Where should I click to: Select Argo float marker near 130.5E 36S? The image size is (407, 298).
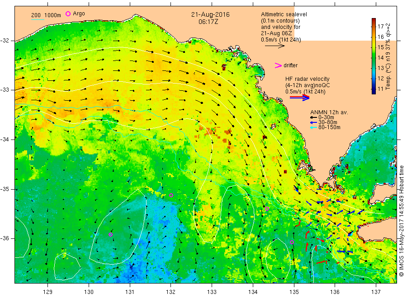110,234
